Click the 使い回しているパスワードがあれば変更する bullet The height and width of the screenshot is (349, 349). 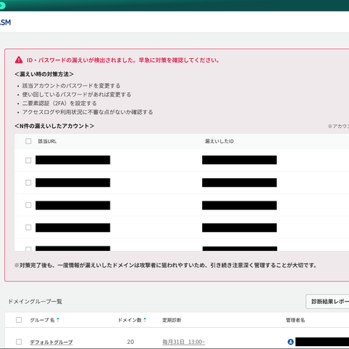[x=77, y=95]
